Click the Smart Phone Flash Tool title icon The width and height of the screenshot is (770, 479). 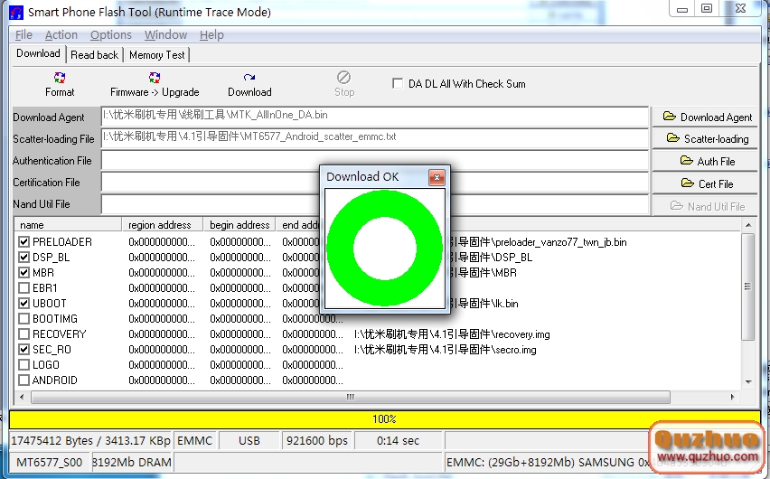[16, 12]
